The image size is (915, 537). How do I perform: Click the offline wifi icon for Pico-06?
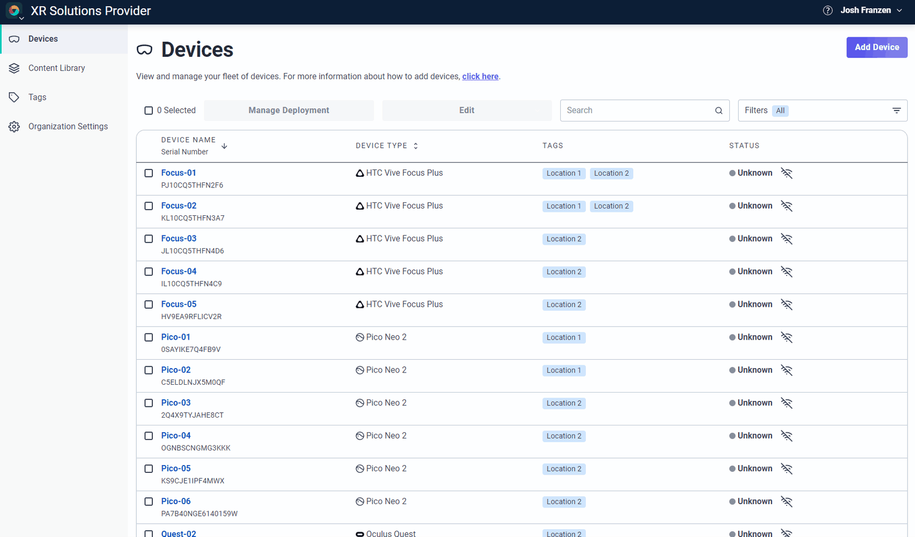pos(786,502)
